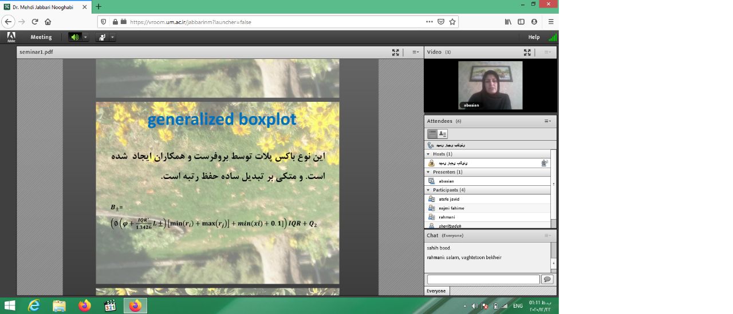Click the tracking protection shield icon

point(104,22)
